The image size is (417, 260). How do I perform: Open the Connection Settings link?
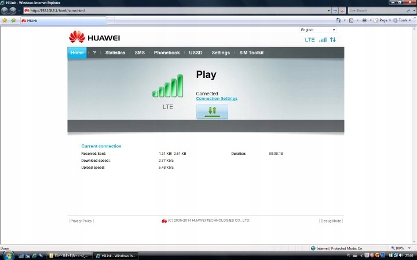tap(217, 99)
